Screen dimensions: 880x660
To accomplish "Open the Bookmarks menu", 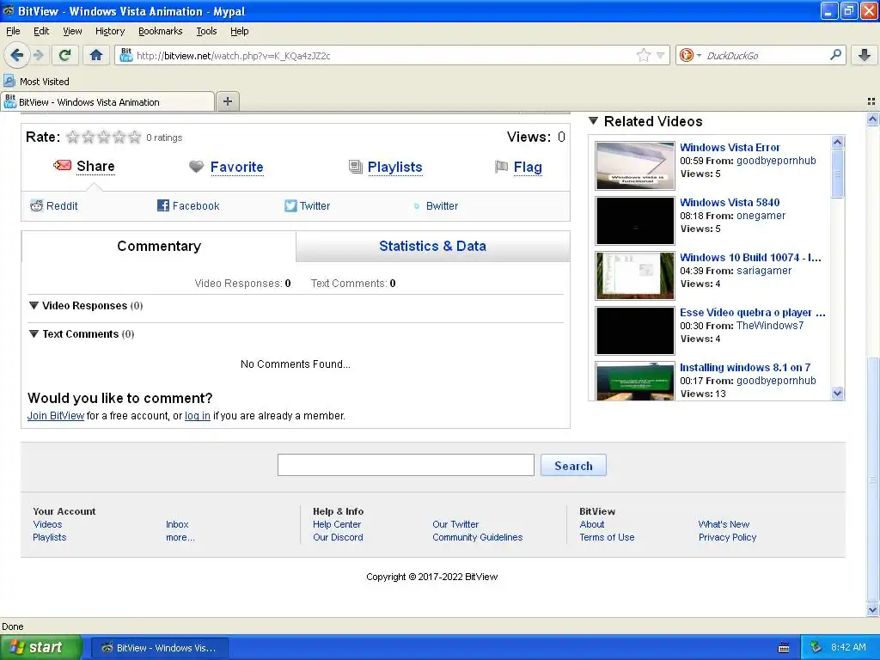I will [160, 31].
